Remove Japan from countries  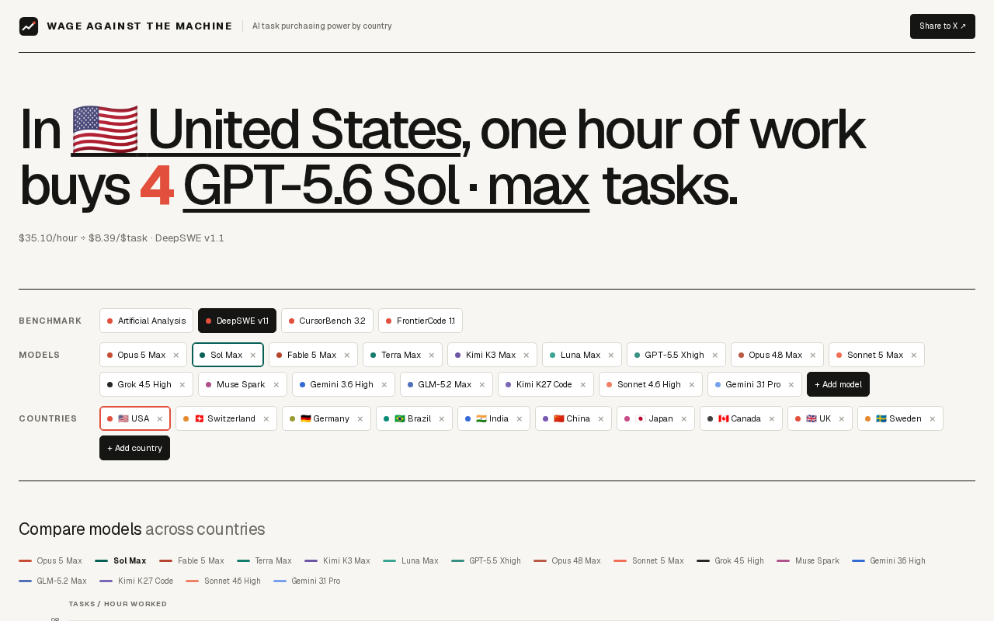coord(684,418)
